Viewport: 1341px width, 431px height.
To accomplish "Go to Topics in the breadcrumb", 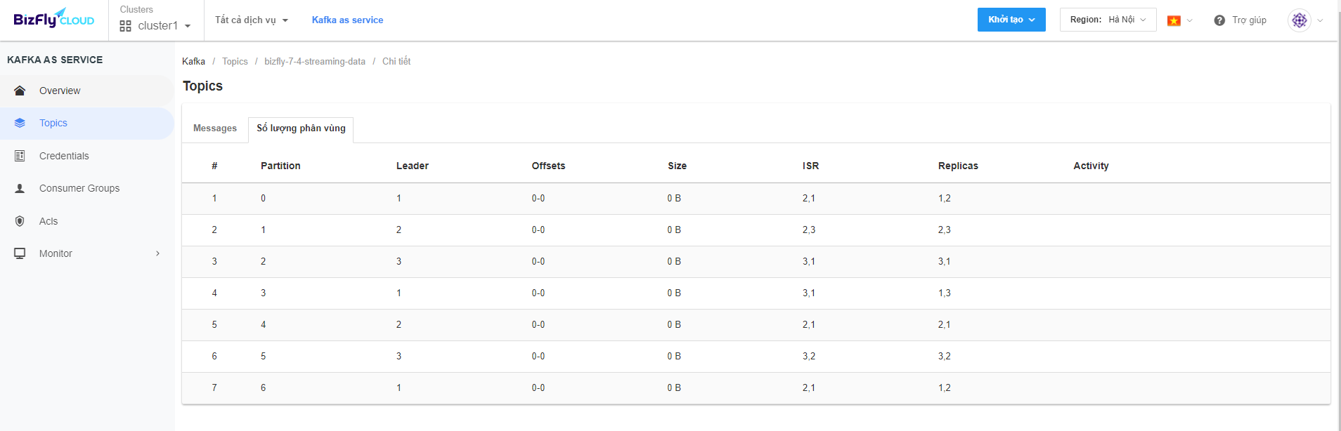I will (x=235, y=62).
